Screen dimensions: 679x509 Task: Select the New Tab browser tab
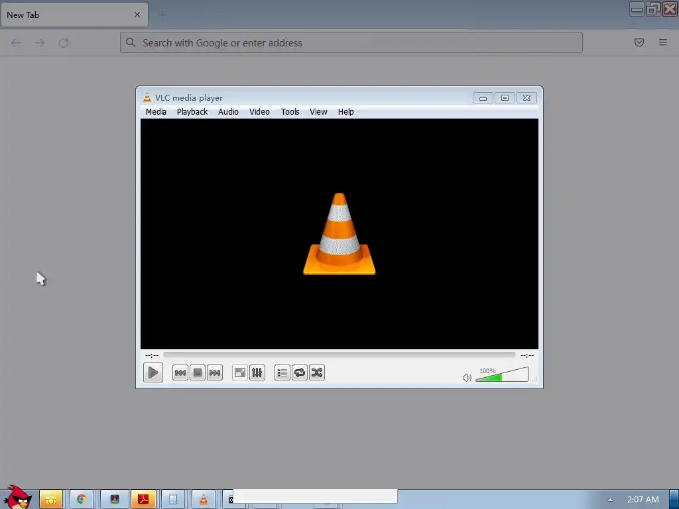coord(74,15)
